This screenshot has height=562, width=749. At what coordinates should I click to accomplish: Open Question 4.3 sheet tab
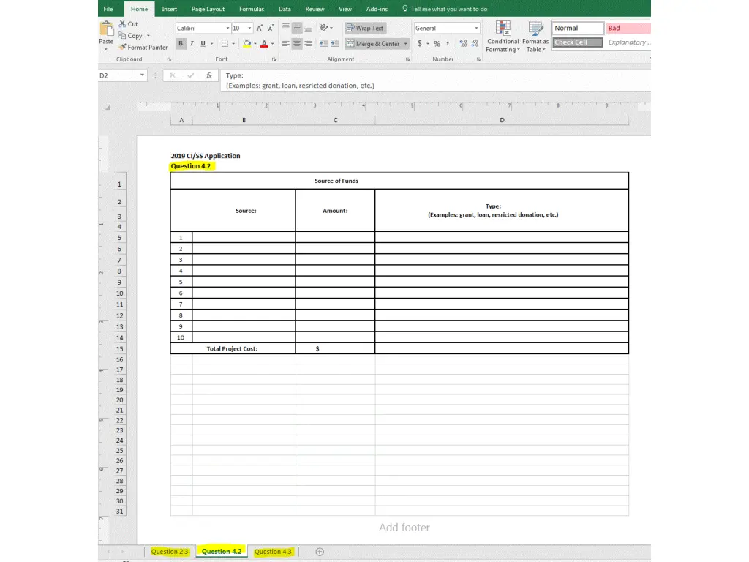(x=273, y=552)
